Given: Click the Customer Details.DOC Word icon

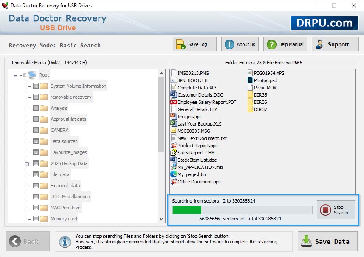Looking at the screenshot, I should pos(173,94).
